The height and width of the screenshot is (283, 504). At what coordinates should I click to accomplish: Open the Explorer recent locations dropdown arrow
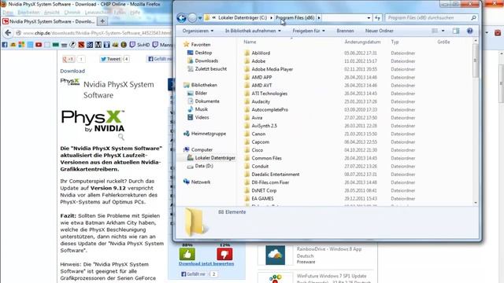[x=199, y=18]
